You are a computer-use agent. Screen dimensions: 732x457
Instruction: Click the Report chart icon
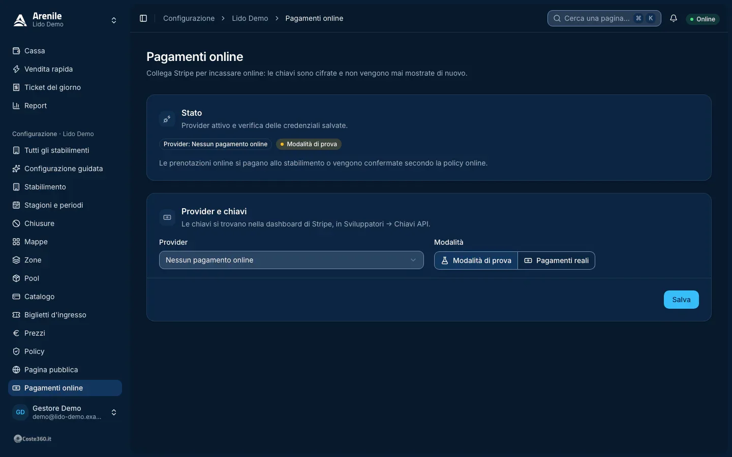(16, 106)
